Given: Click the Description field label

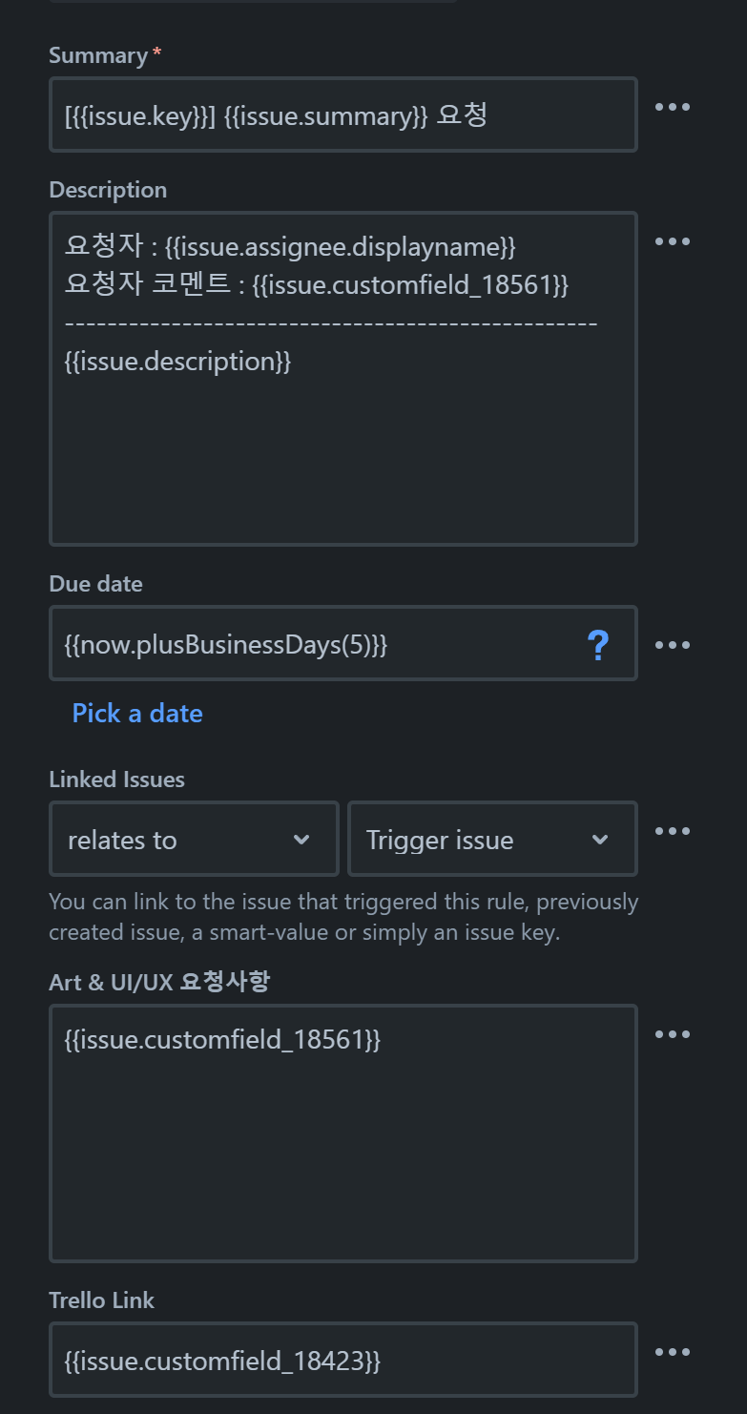Looking at the screenshot, I should [108, 190].
